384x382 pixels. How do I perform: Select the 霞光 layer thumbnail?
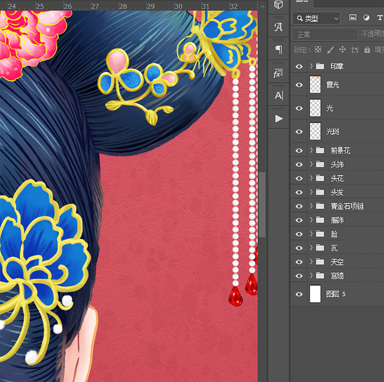(x=315, y=85)
